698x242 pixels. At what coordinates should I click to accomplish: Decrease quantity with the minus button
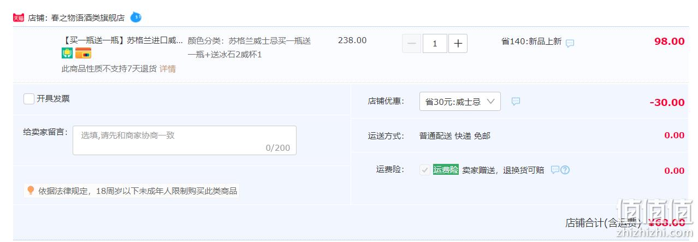click(412, 43)
